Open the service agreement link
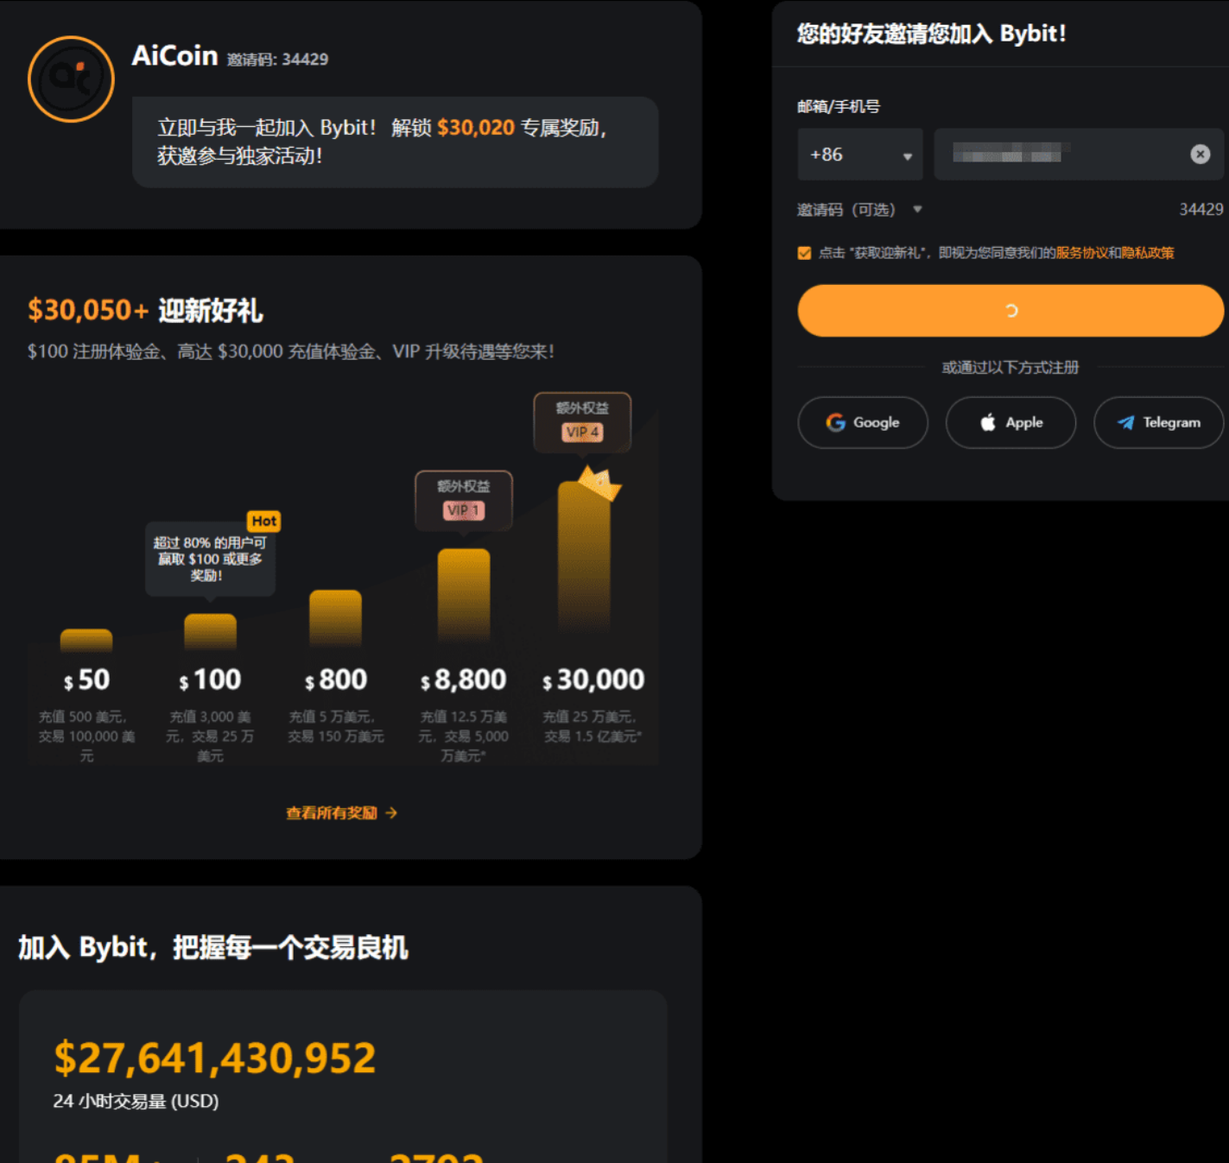 point(1081,253)
